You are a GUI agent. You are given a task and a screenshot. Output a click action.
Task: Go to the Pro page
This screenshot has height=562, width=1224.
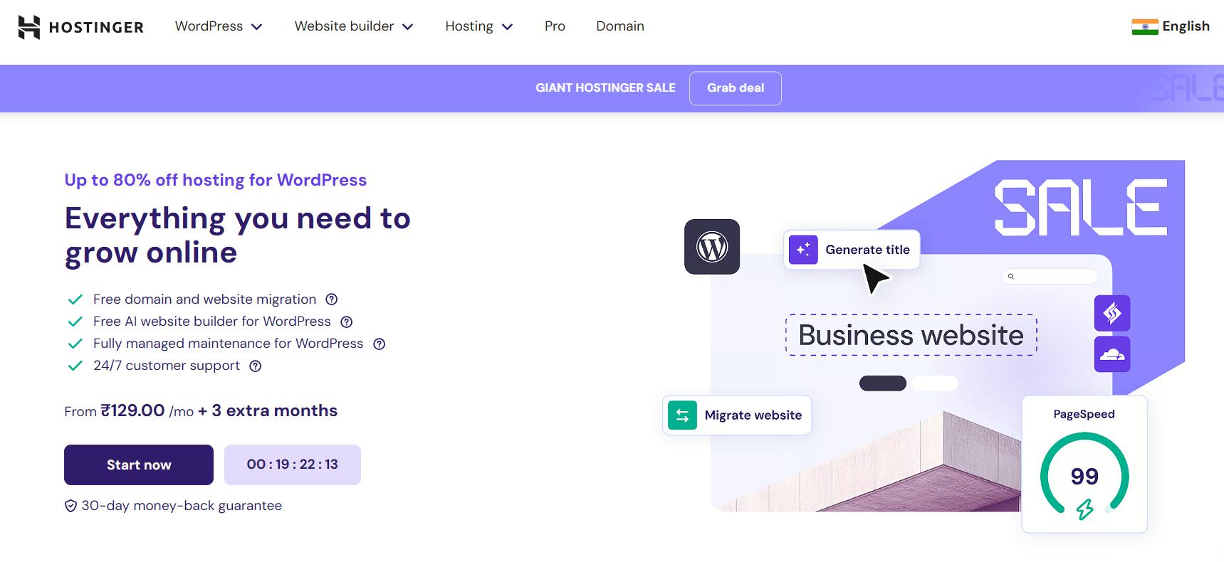coord(555,26)
